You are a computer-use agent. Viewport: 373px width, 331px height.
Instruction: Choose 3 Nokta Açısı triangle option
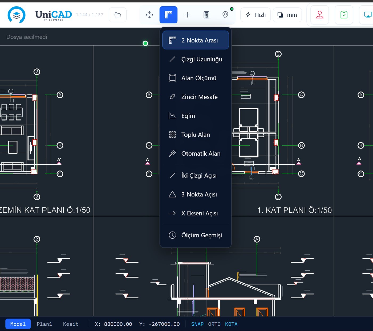tap(196, 195)
